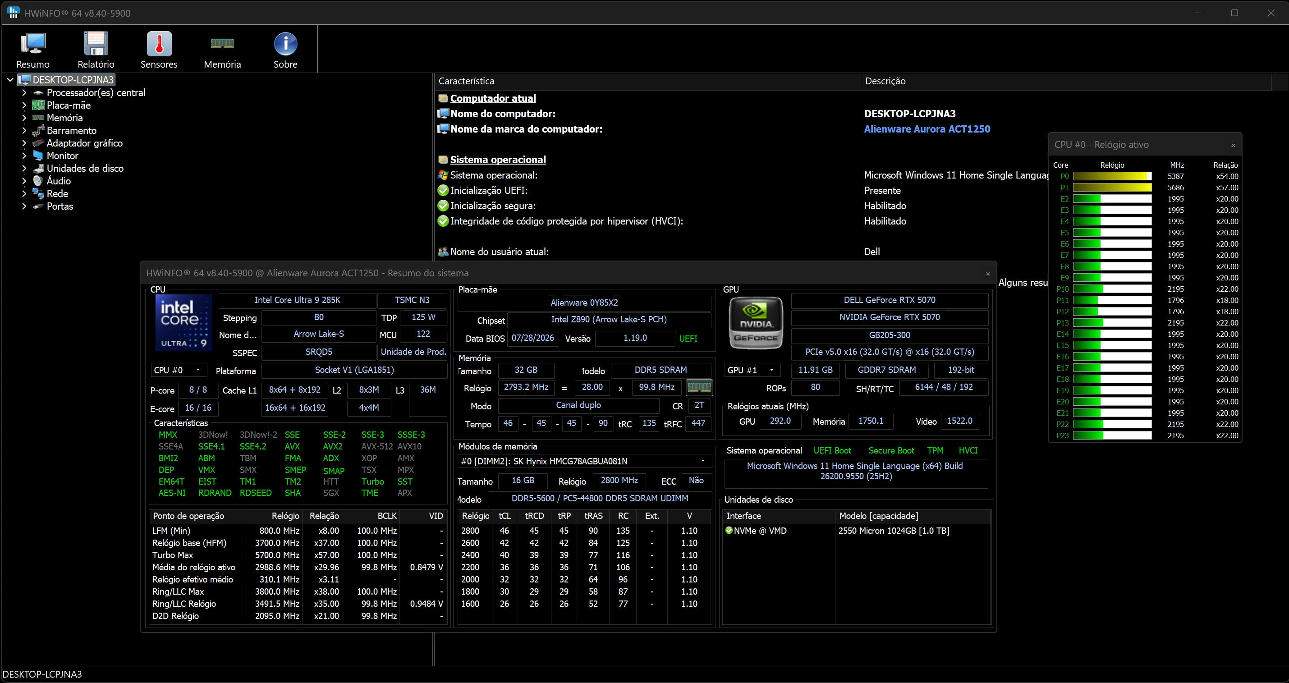Open the memory module DIMM2 SK Hynix dropdown
1289x683 pixels.
click(x=584, y=461)
